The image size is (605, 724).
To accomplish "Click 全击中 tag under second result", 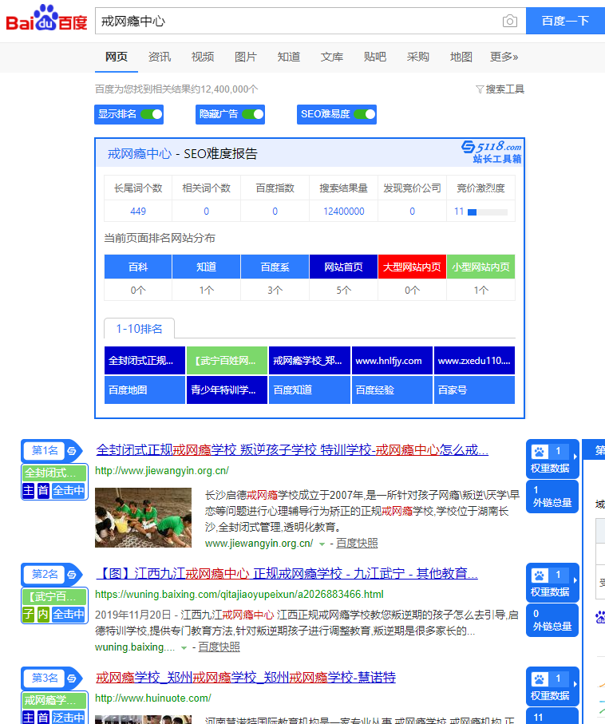I will click(69, 614).
